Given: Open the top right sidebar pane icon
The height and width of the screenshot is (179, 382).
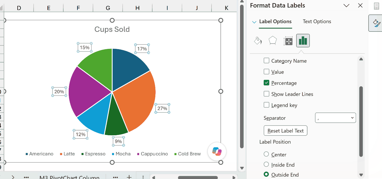Looking at the screenshot, I should tap(376, 6).
